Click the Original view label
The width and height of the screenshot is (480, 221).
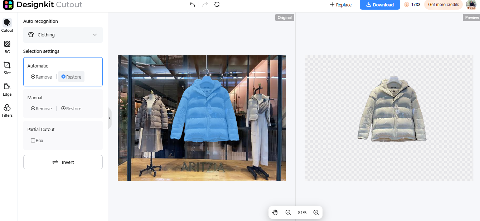[x=285, y=17]
